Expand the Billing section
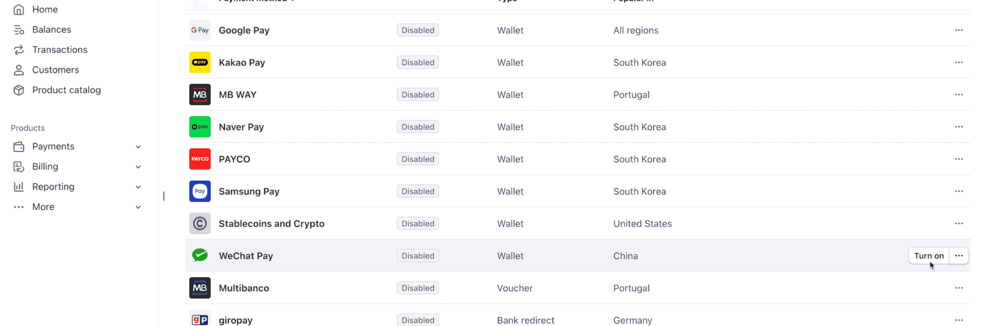 pyautogui.click(x=138, y=166)
